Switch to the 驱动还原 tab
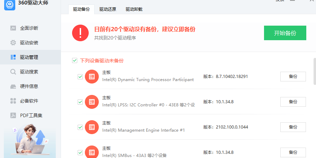The height and width of the screenshot is (158, 316). (x=107, y=9)
